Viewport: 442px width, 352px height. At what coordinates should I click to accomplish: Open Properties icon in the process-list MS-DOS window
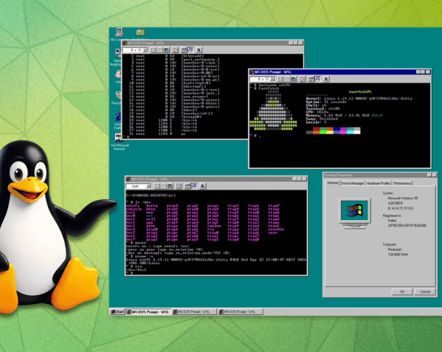coord(184,50)
